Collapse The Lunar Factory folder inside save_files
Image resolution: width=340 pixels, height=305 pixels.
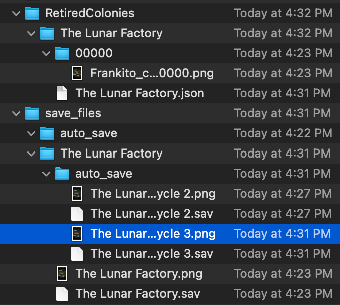point(31,154)
